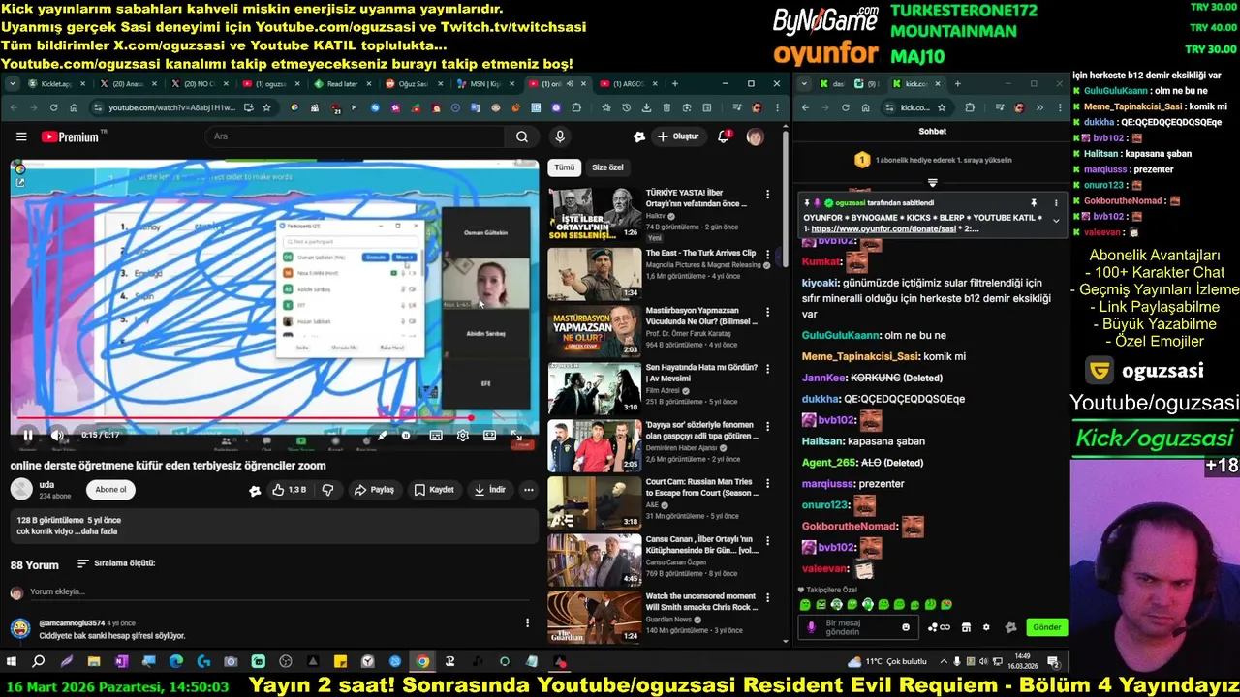This screenshot has height=697, width=1240.
Task: Open the YouTube hamburger guide menu
Action: click(21, 137)
